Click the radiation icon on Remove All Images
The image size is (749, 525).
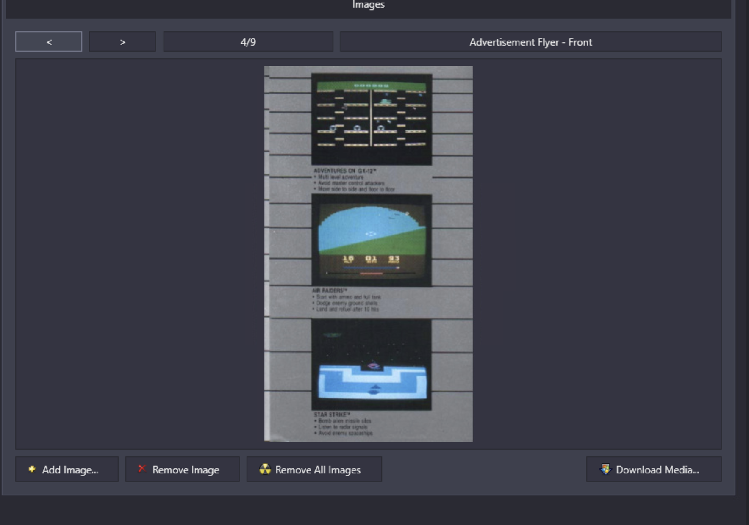point(265,469)
